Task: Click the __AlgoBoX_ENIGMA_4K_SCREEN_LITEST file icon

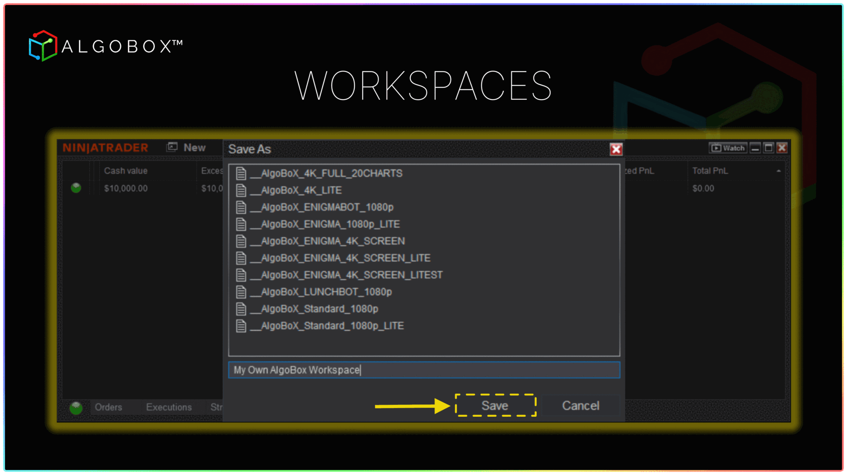Action: (x=241, y=275)
